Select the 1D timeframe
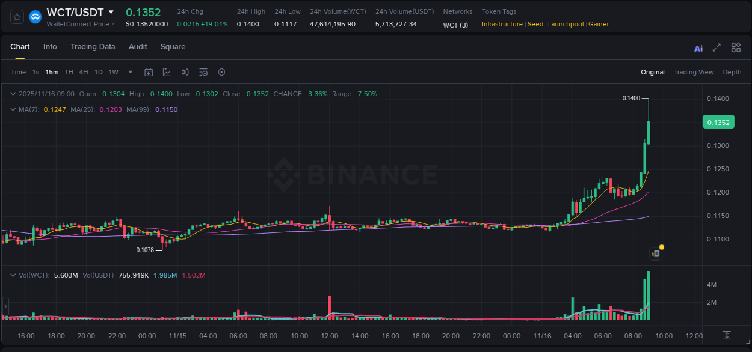 click(98, 72)
